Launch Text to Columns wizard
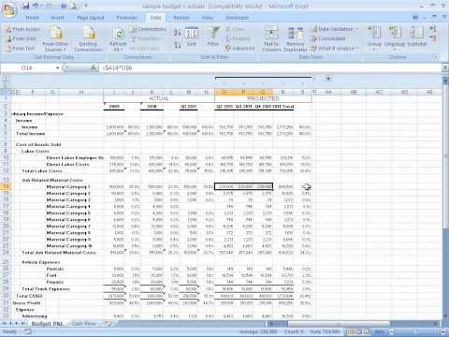The height and width of the screenshot is (337, 449). [x=271, y=39]
